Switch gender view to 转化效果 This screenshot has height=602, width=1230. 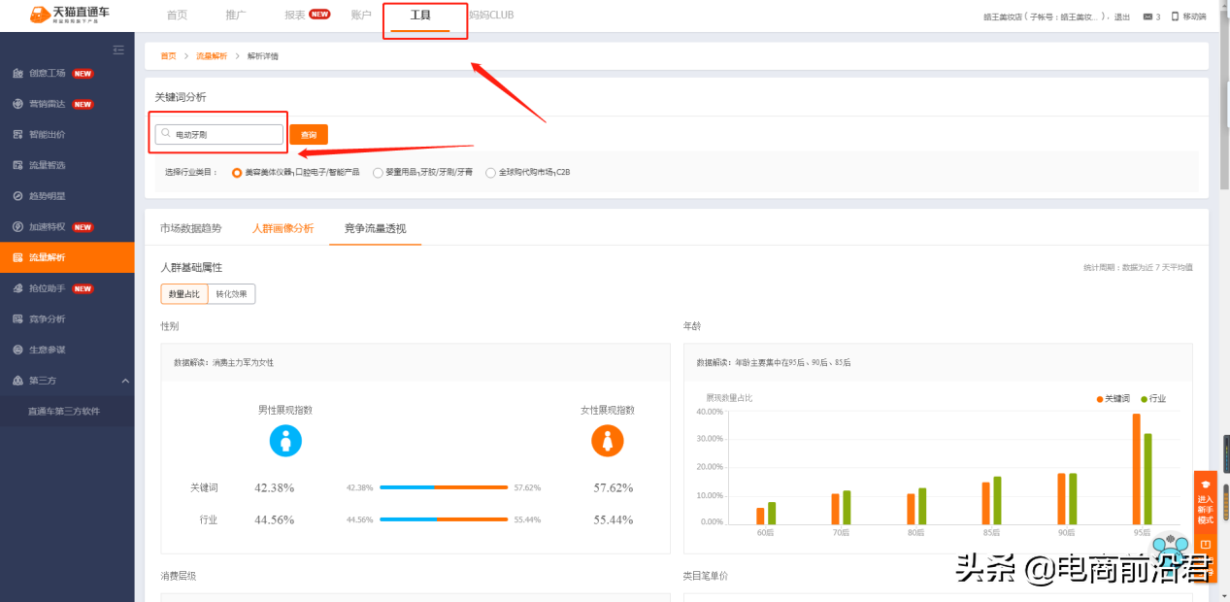point(232,292)
